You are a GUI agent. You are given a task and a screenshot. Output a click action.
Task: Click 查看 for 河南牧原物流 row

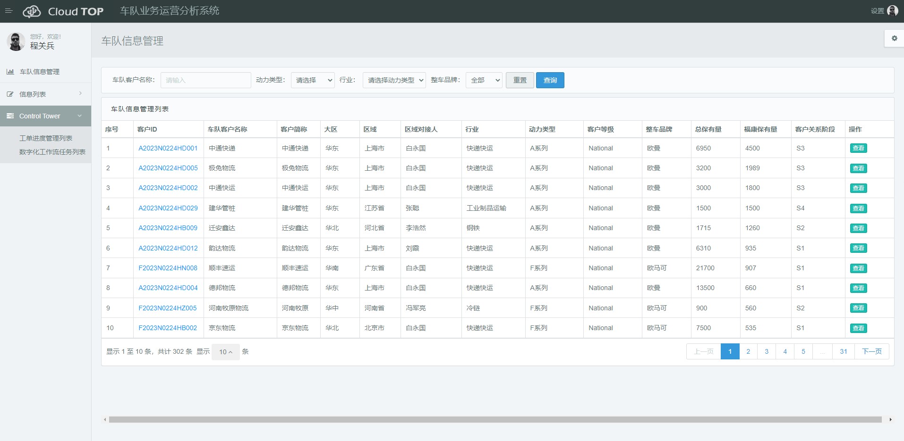858,308
